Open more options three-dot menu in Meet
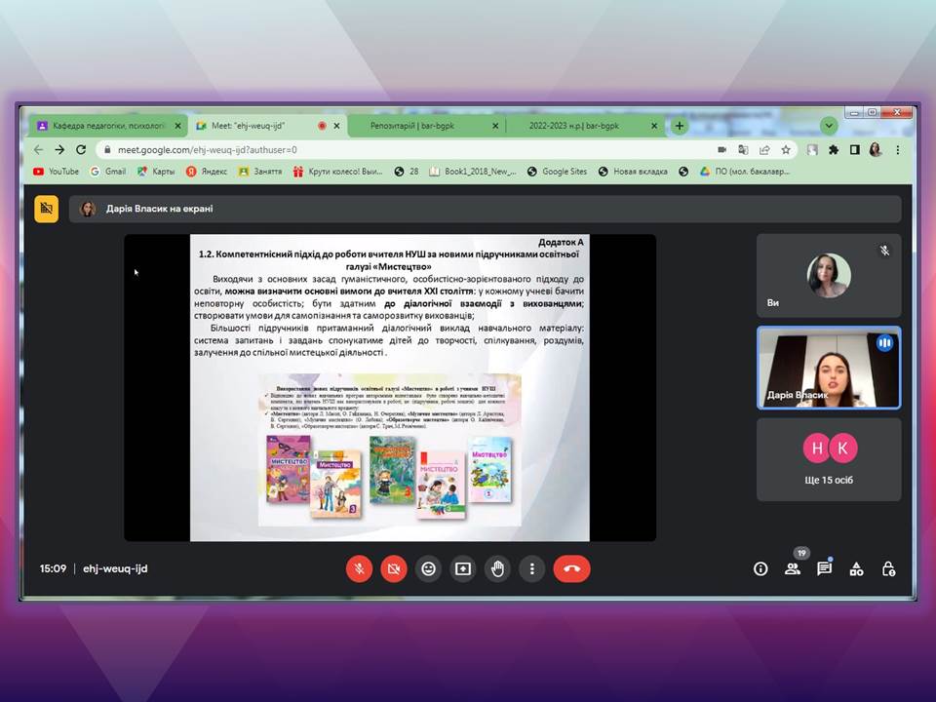The image size is (936, 702). pyautogui.click(x=532, y=568)
